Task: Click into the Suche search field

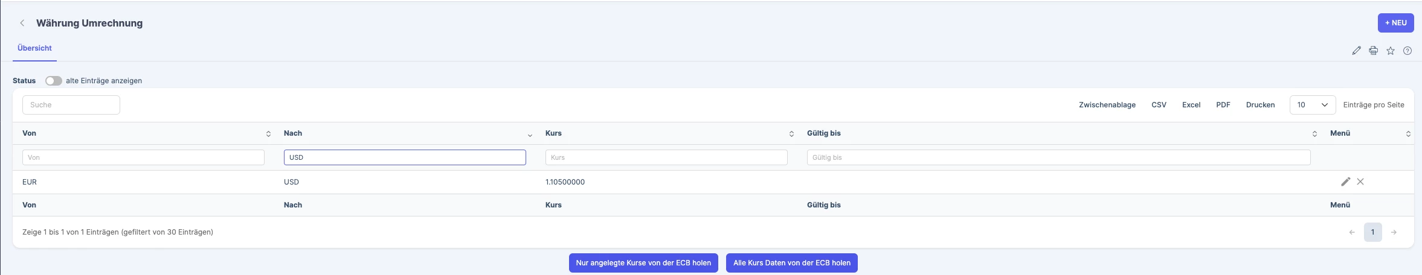Action: tap(71, 105)
